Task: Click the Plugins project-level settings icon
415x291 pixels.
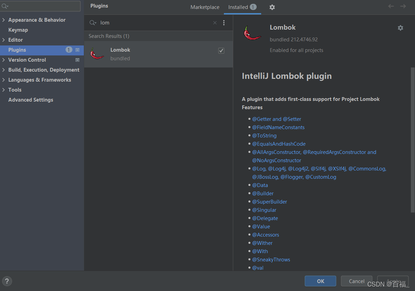Action: [77, 50]
